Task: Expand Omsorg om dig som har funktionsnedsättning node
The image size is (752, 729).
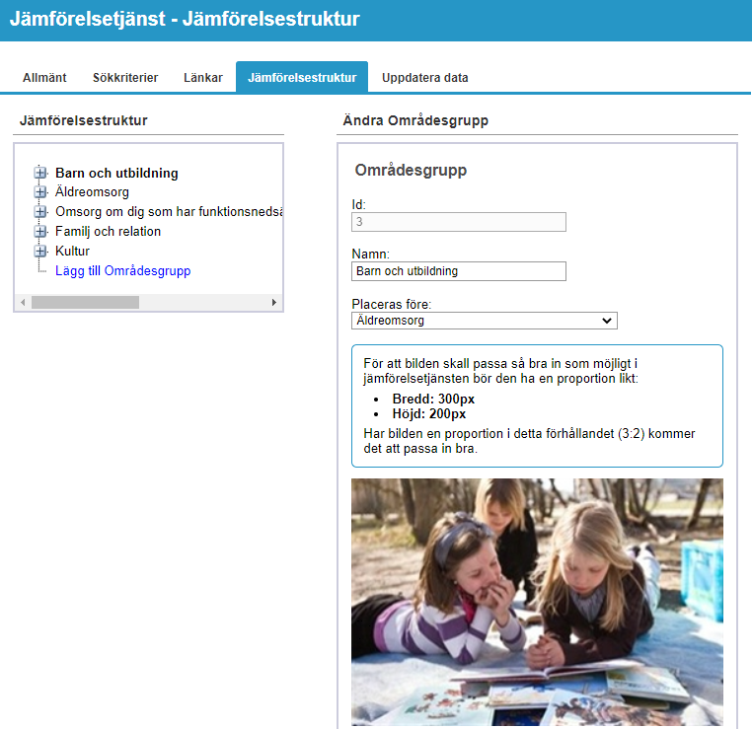Action: 40,212
